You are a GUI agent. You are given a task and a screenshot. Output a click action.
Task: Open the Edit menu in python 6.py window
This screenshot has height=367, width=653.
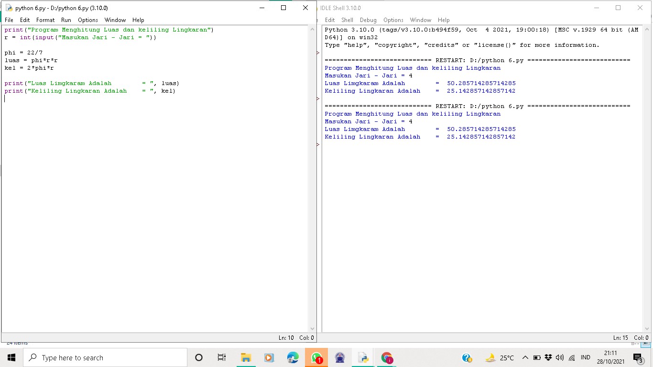click(x=25, y=20)
